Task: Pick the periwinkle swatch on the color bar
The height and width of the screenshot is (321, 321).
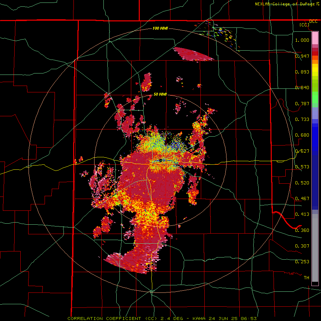Action: (x=315, y=113)
